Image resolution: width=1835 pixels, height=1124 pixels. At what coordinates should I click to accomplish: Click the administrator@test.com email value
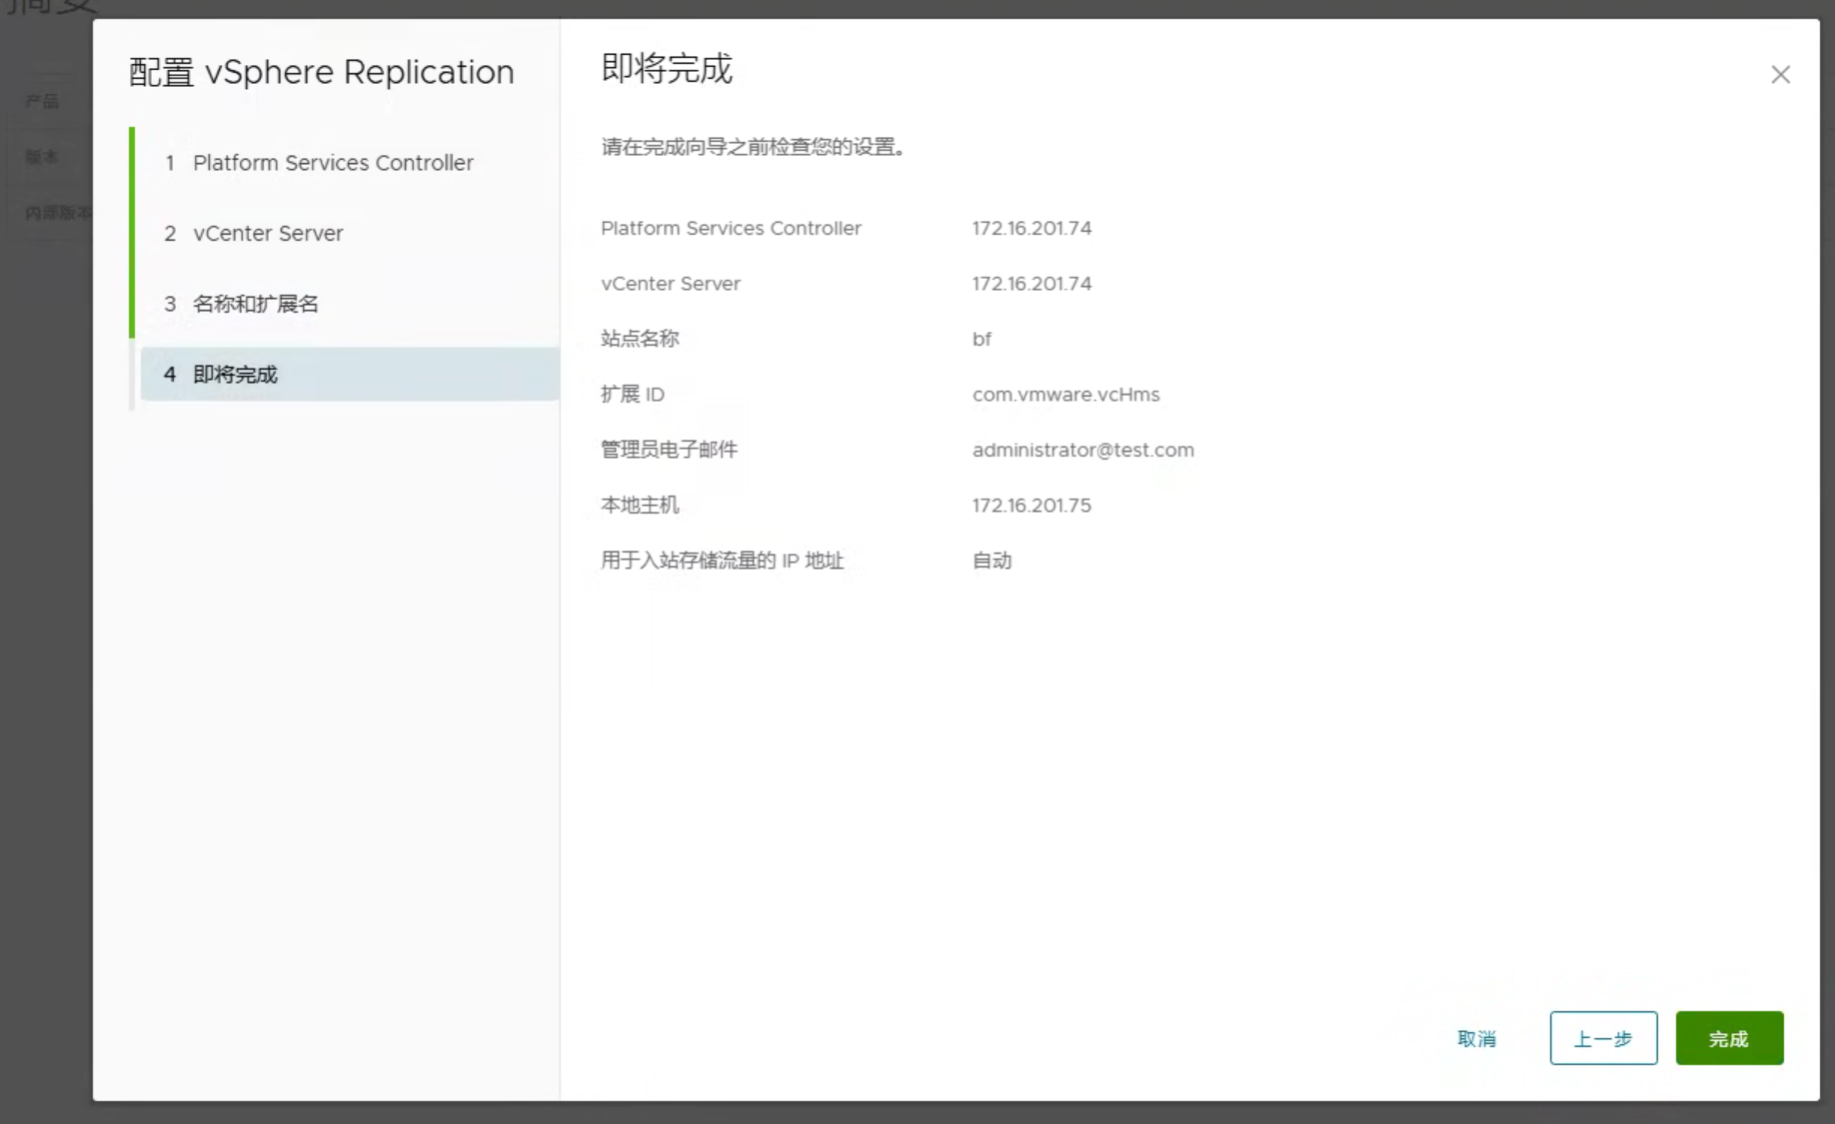pos(1082,451)
